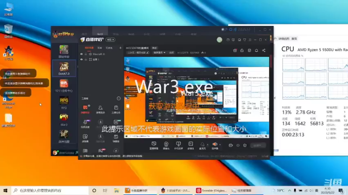Open the notification center on the taskbar
The height and width of the screenshot is (195, 348).
[x=341, y=190]
